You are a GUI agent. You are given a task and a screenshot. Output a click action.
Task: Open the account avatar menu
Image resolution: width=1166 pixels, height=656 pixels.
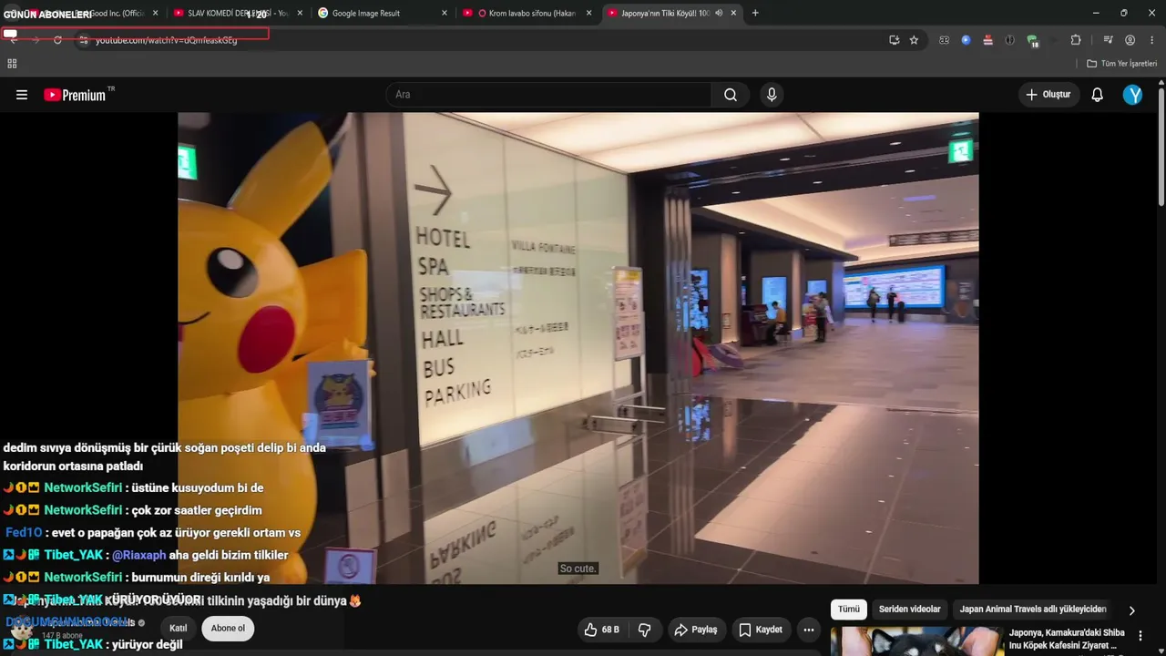[x=1132, y=95]
